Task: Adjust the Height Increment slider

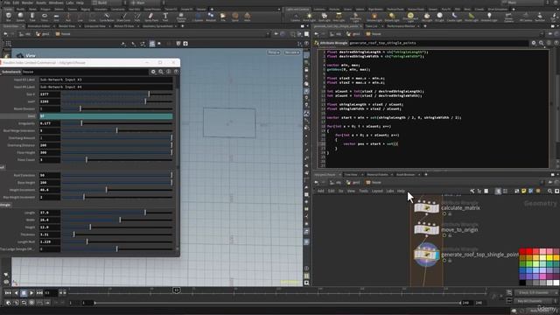Action: (116, 190)
